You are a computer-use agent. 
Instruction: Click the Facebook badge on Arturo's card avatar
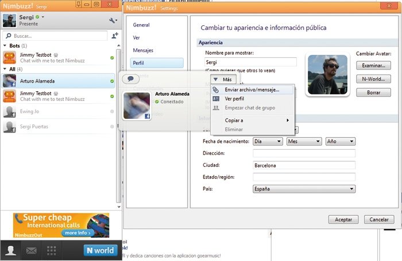[147, 116]
